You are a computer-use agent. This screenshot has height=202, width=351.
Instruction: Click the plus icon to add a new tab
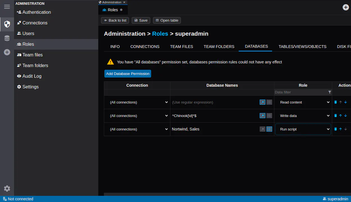(346, 7)
